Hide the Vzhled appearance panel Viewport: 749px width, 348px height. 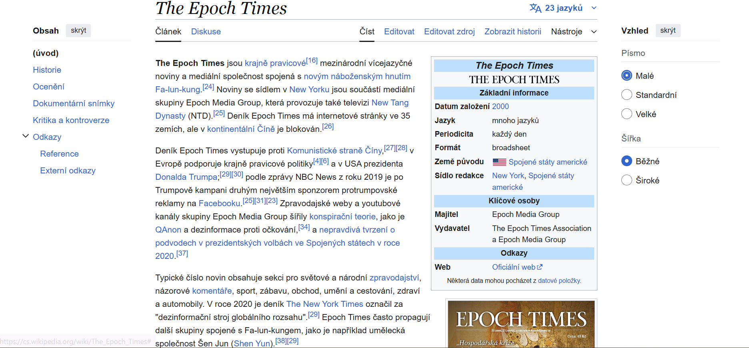pyautogui.click(x=667, y=30)
